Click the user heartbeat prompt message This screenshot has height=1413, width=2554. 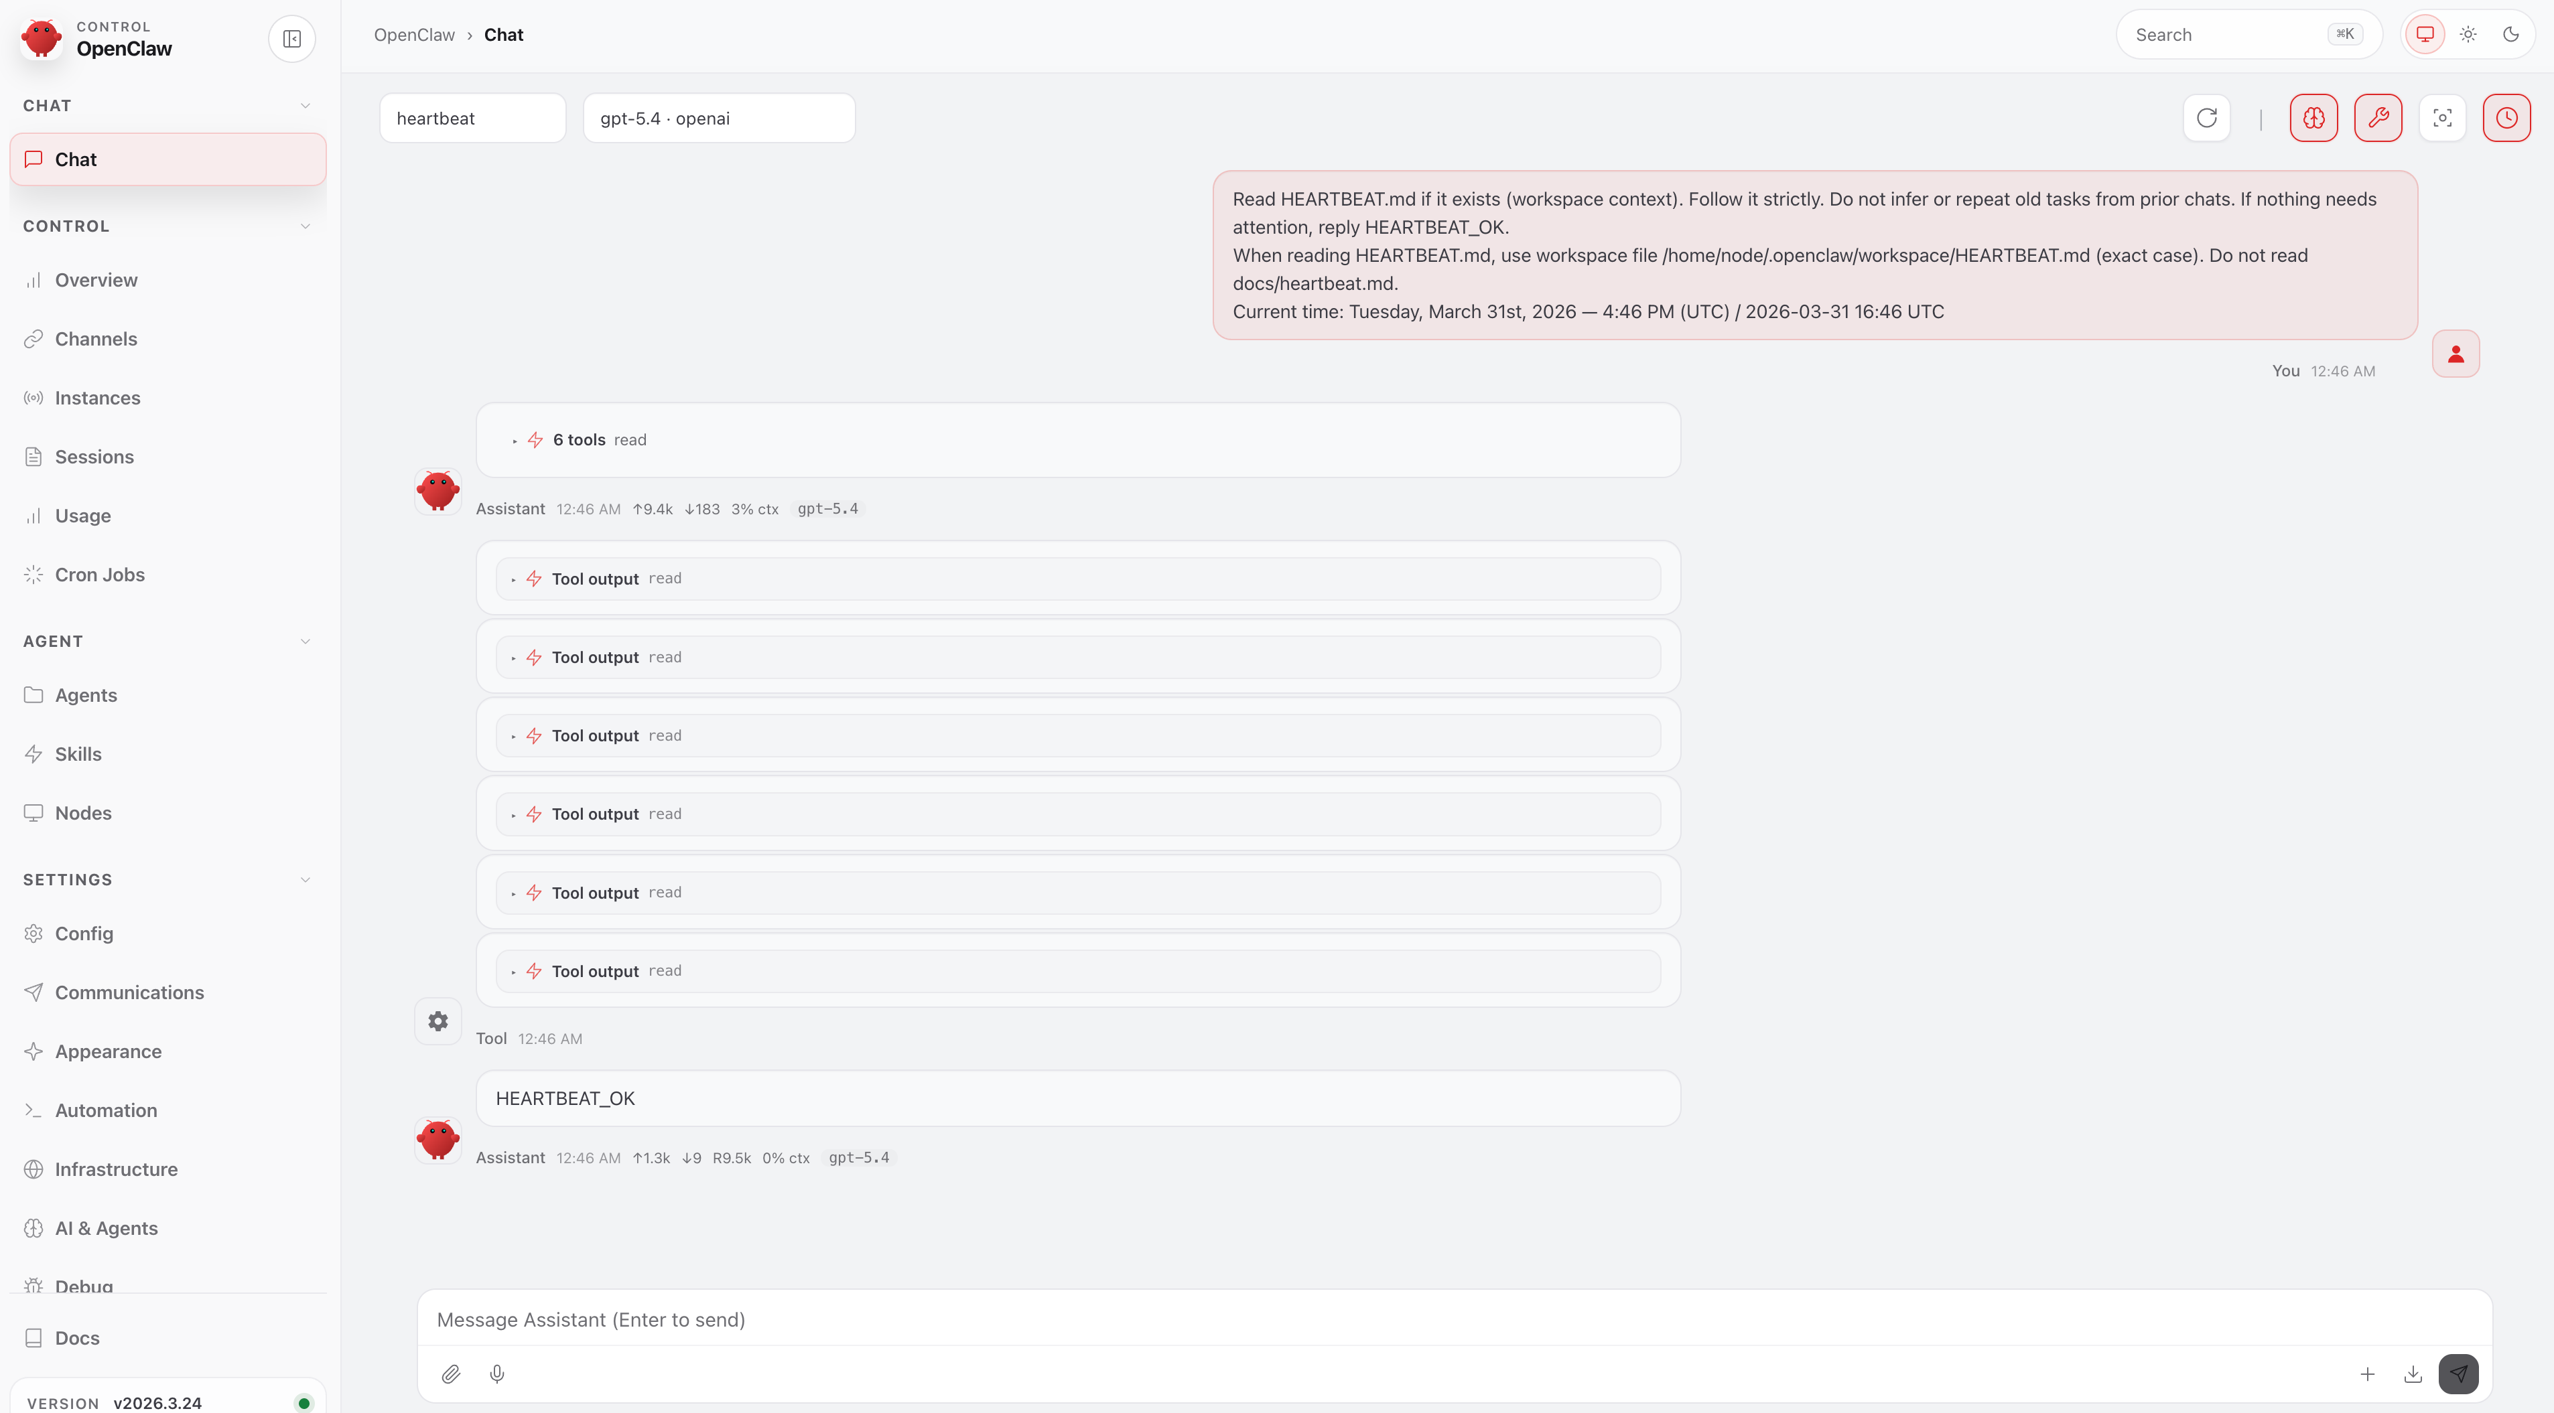click(1814, 254)
